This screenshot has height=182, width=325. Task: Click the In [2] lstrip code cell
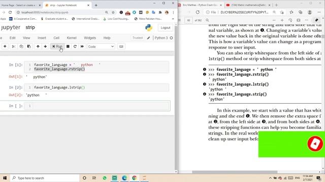[96, 87]
